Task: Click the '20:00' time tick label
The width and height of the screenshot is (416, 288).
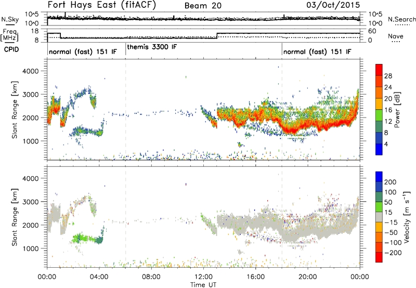Action: click(307, 277)
